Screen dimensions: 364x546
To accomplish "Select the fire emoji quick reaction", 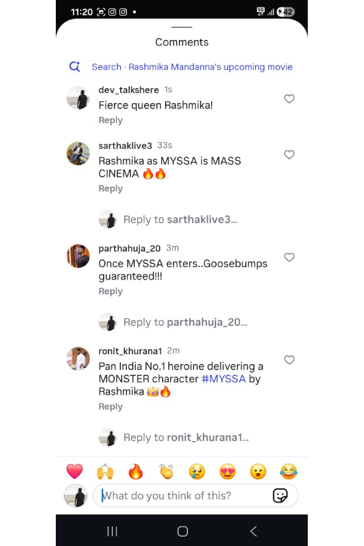I will point(136,471).
